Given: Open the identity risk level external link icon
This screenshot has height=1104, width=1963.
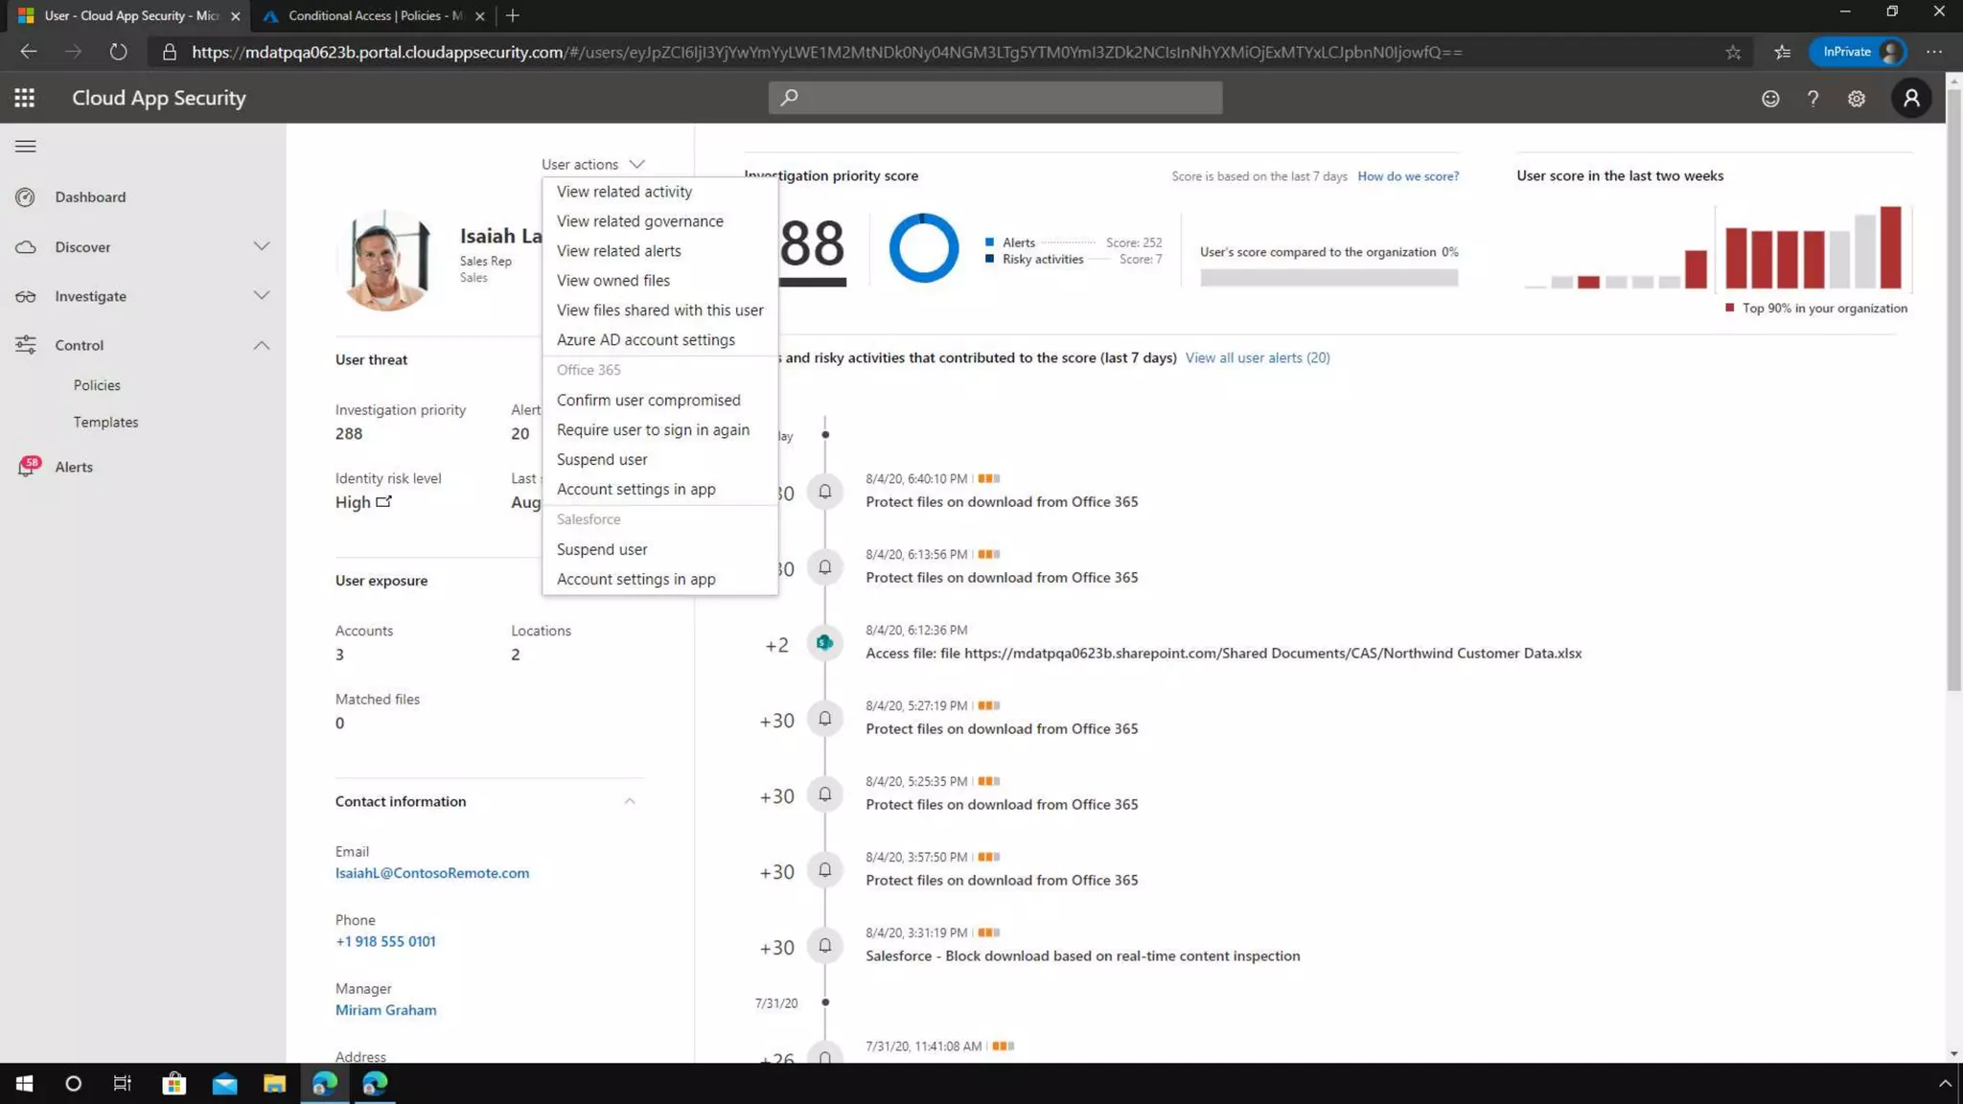Looking at the screenshot, I should click(383, 501).
